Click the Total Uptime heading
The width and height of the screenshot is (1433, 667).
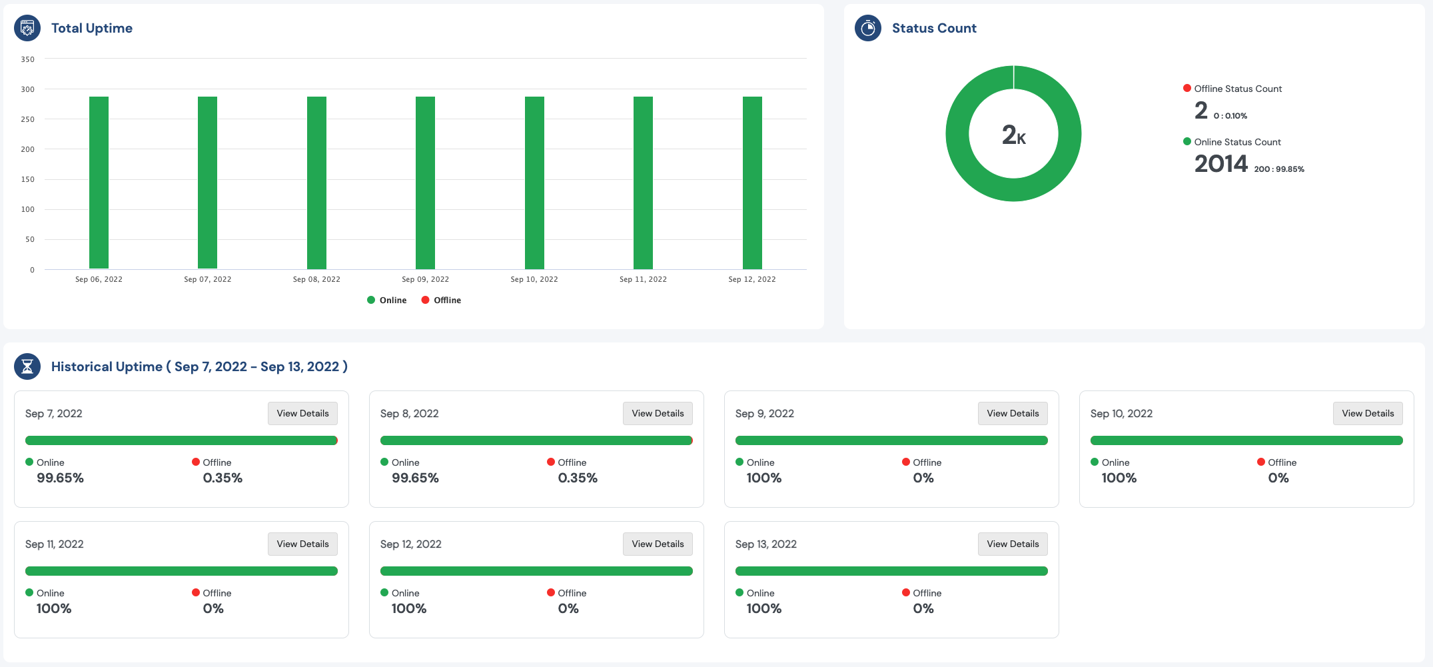click(x=92, y=28)
